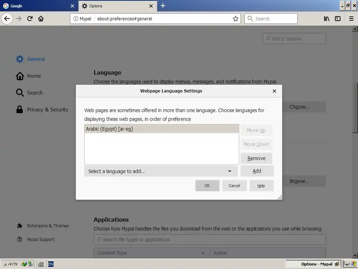This screenshot has height=269, width=358.
Task: Click the Move Down button
Action: point(256,144)
